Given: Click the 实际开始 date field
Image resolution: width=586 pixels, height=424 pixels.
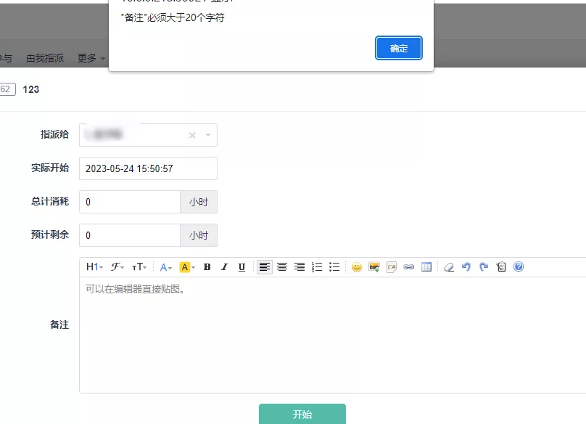Looking at the screenshot, I should (148, 168).
